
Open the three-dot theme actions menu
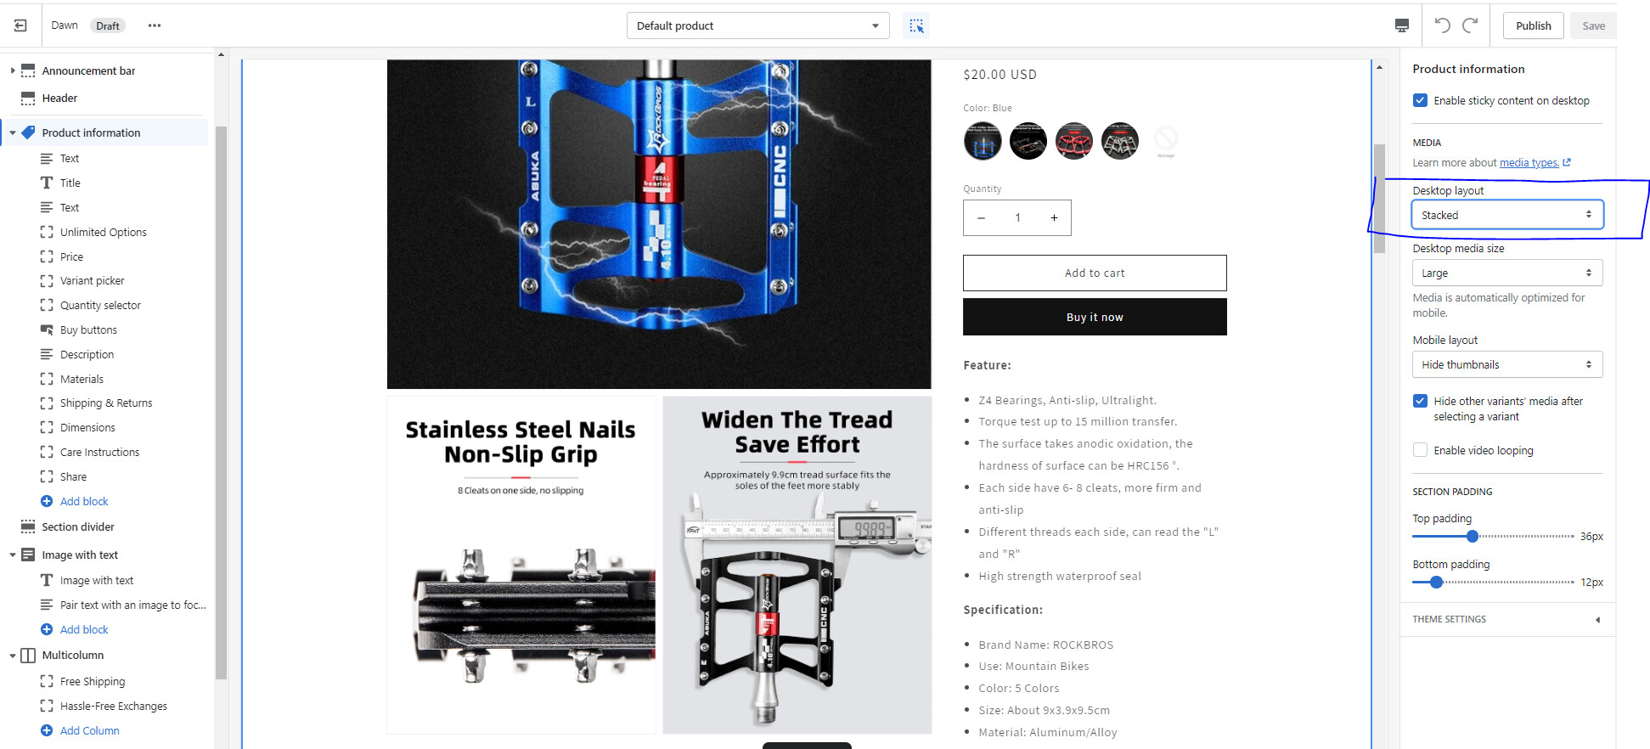pyautogui.click(x=154, y=25)
